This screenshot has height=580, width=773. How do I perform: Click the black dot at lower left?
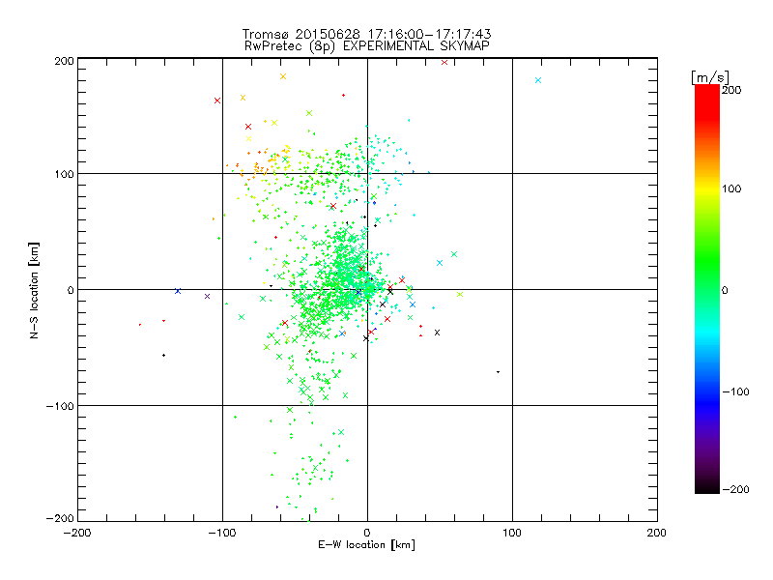tap(163, 355)
